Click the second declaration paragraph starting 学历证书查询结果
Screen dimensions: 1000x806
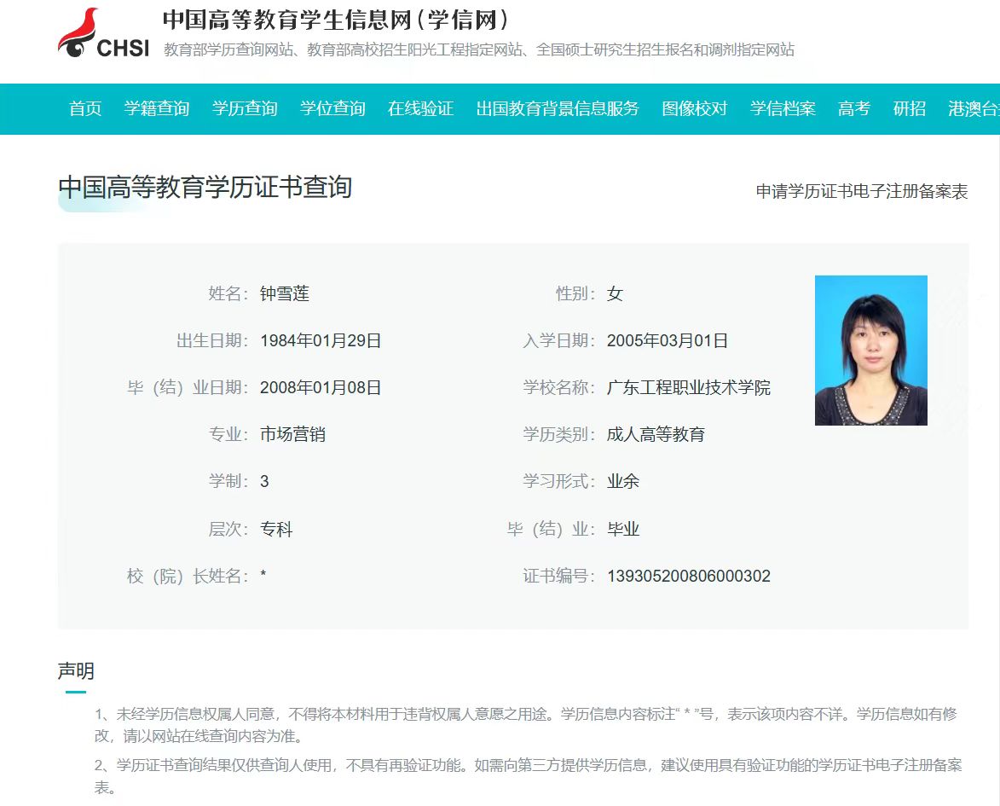click(x=528, y=776)
